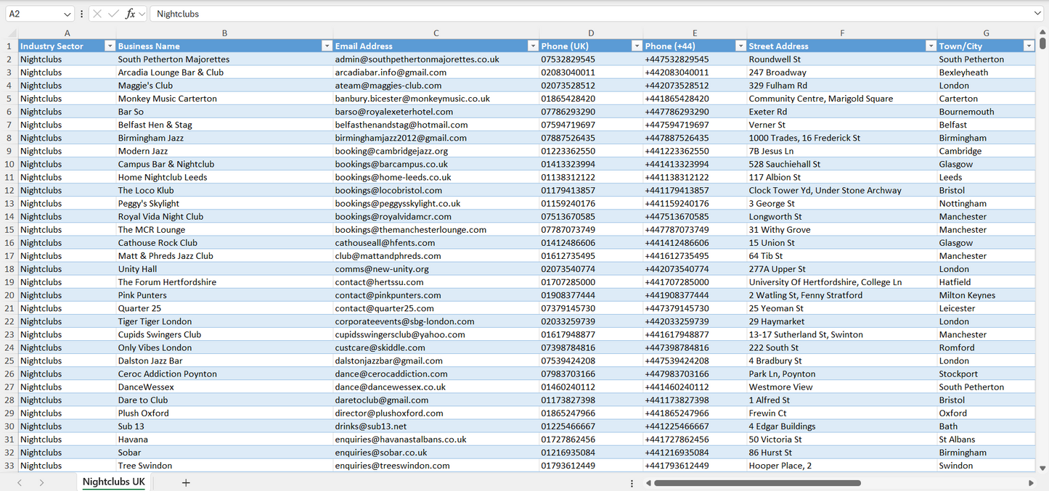The height and width of the screenshot is (491, 1049).
Task: Expand the formula bar chevron
Action: [x=1037, y=14]
